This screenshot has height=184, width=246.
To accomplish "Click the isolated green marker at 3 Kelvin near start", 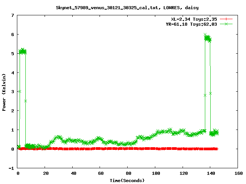I will [20, 92].
